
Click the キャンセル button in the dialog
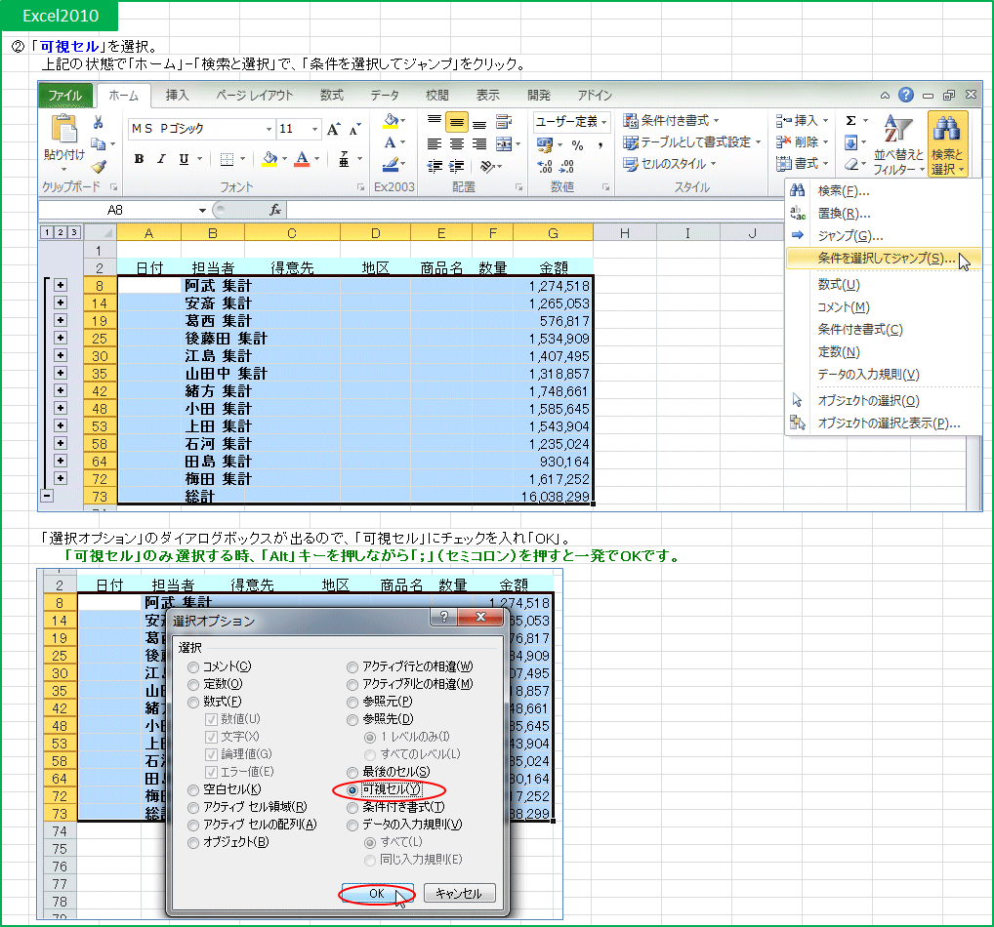460,894
